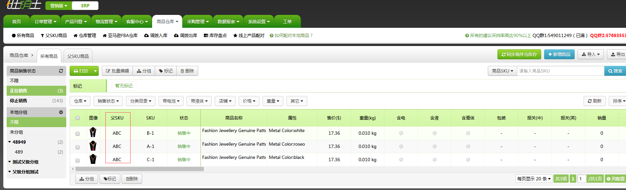Open the 打印 dropdown arrow
Screen dimensions: 626x190
[95, 71]
